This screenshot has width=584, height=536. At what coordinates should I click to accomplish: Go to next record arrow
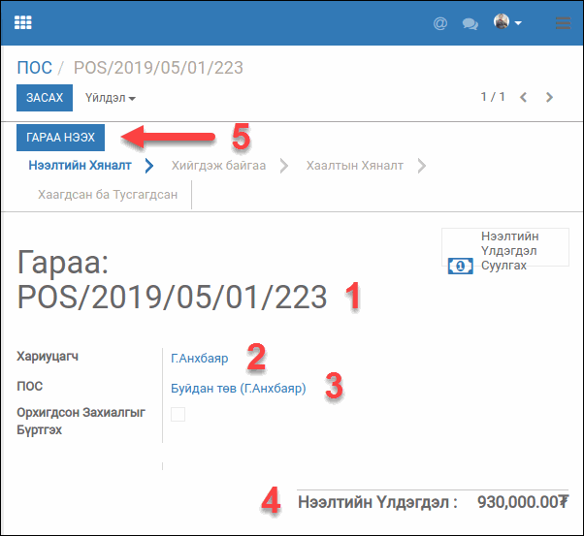550,97
